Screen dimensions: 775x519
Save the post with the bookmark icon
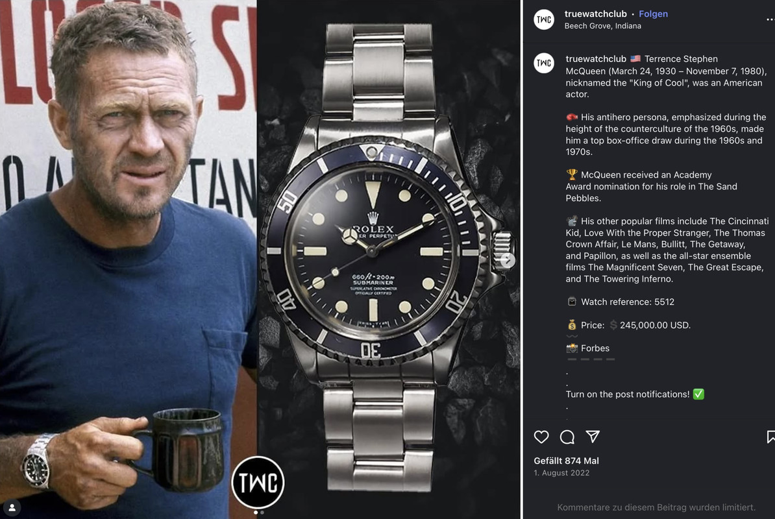(770, 437)
